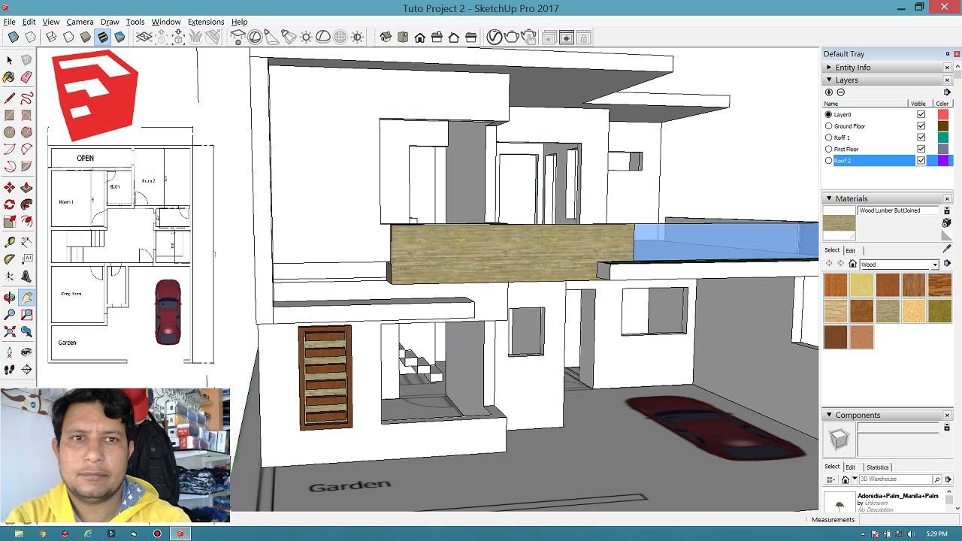Click the Sample Paint eyedropper
Viewport: 962px width, 541px height.
(x=946, y=249)
